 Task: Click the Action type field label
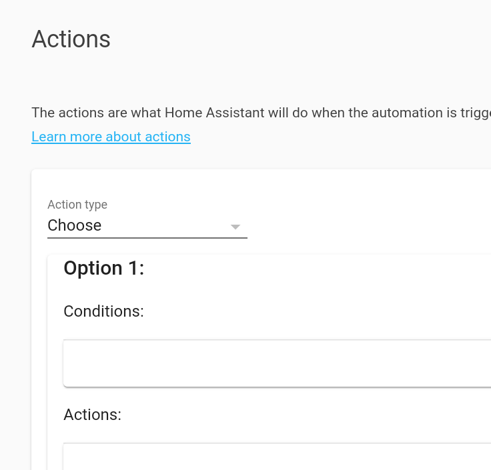pos(77,205)
